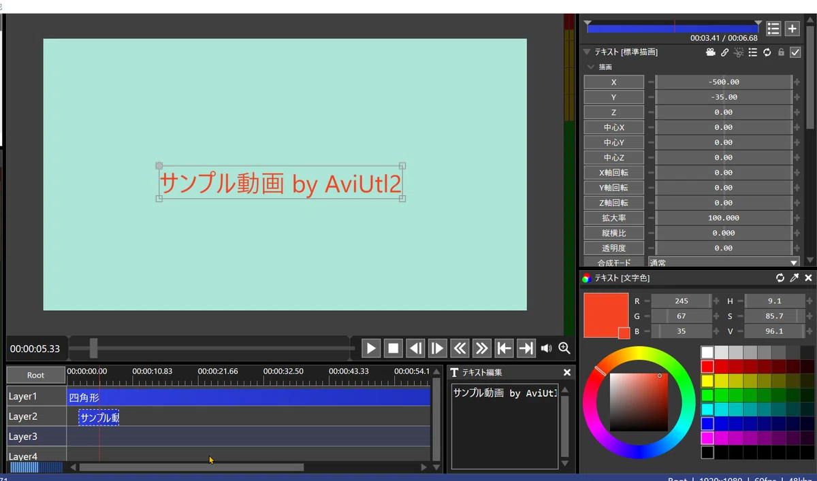Increase X value with its plus
The image size is (817, 481).
tap(797, 82)
